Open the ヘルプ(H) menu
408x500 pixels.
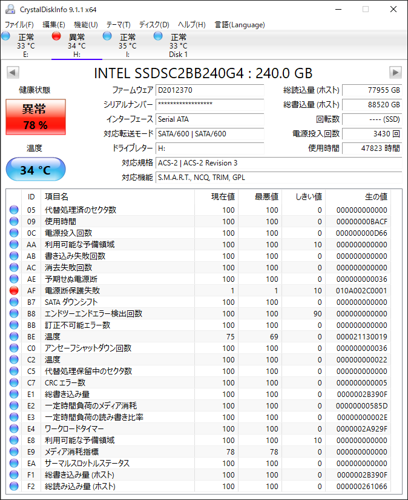click(x=191, y=25)
